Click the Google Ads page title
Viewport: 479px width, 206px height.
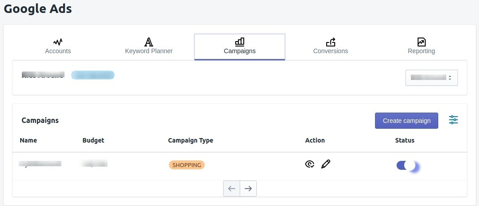tap(38, 8)
